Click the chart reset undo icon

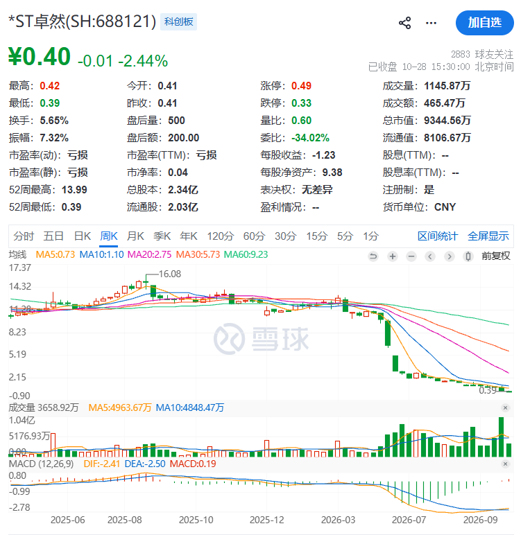point(373,256)
